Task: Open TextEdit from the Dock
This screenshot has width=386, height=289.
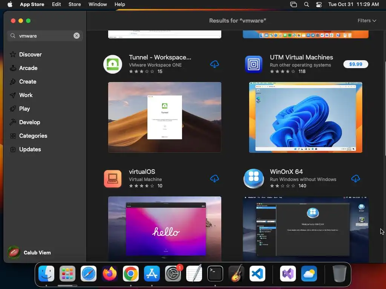Action: click(x=194, y=274)
